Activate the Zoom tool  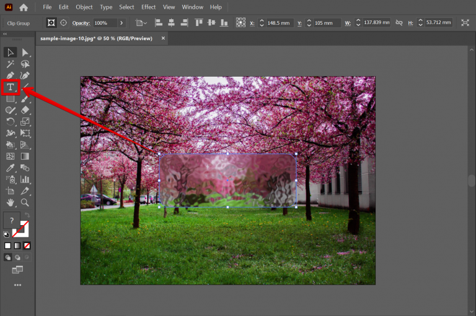25,202
